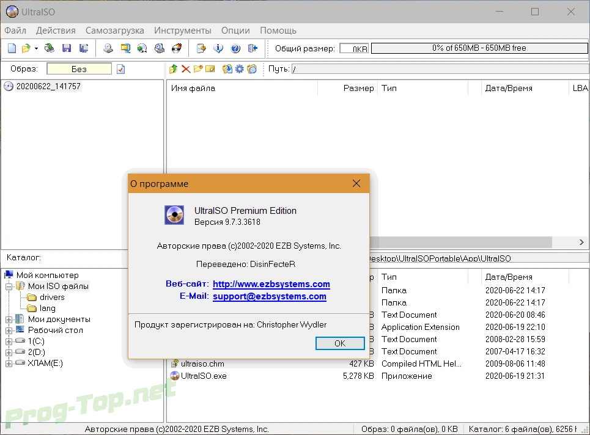The width and height of the screenshot is (590, 435).
Task: Click the 650MB capacity progress bar
Action: [x=479, y=48]
